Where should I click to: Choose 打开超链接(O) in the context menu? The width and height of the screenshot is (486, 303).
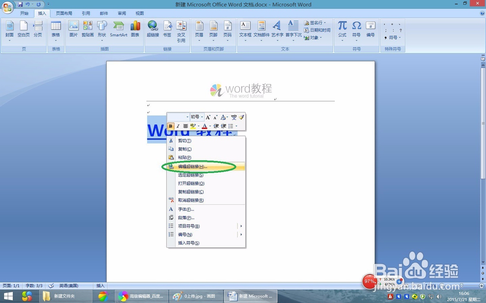click(x=206, y=183)
